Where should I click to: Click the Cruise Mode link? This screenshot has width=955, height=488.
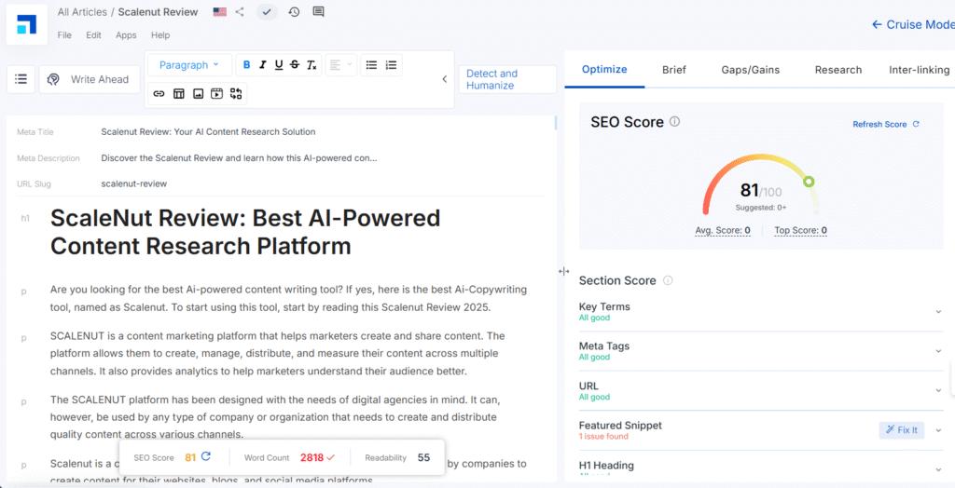pyautogui.click(x=913, y=24)
